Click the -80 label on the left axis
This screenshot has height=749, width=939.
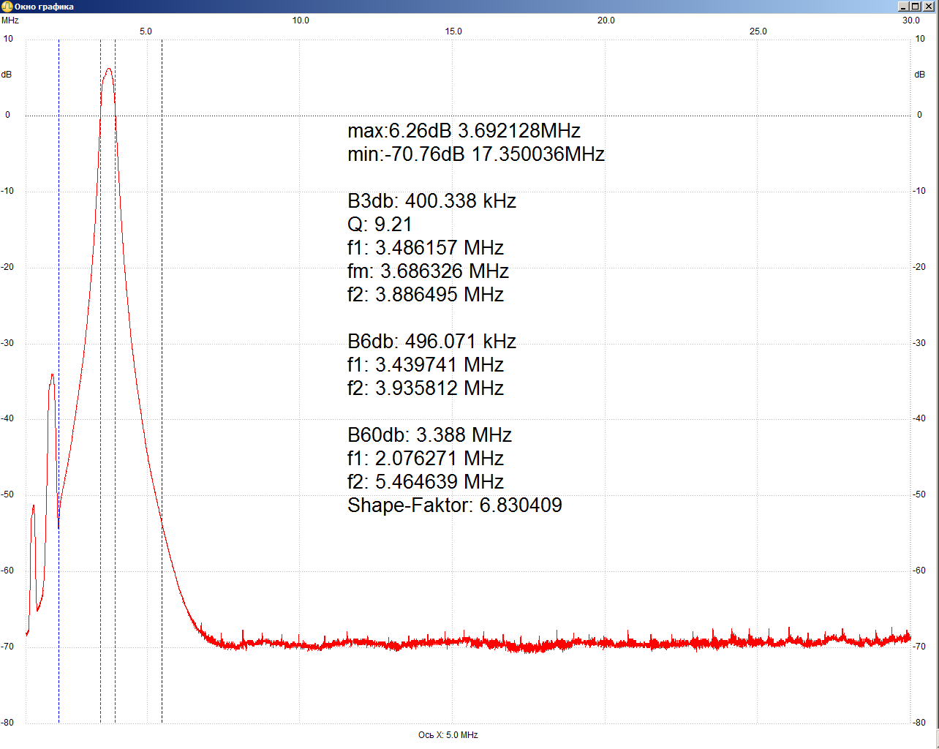click(x=7, y=723)
